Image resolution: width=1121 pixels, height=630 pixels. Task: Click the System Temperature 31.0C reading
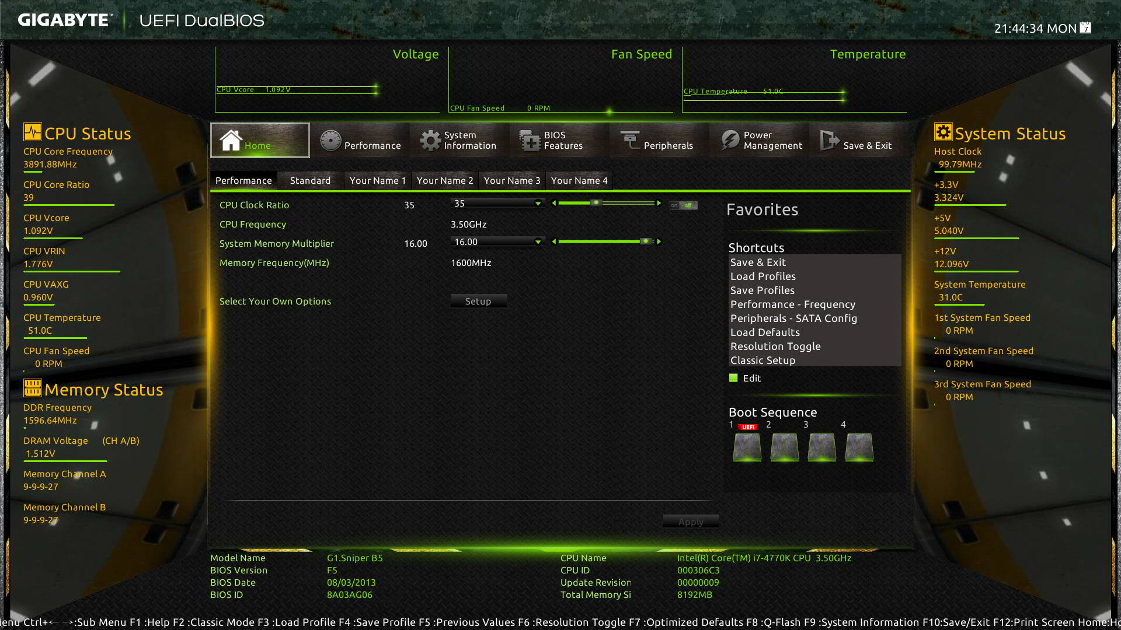coord(951,297)
